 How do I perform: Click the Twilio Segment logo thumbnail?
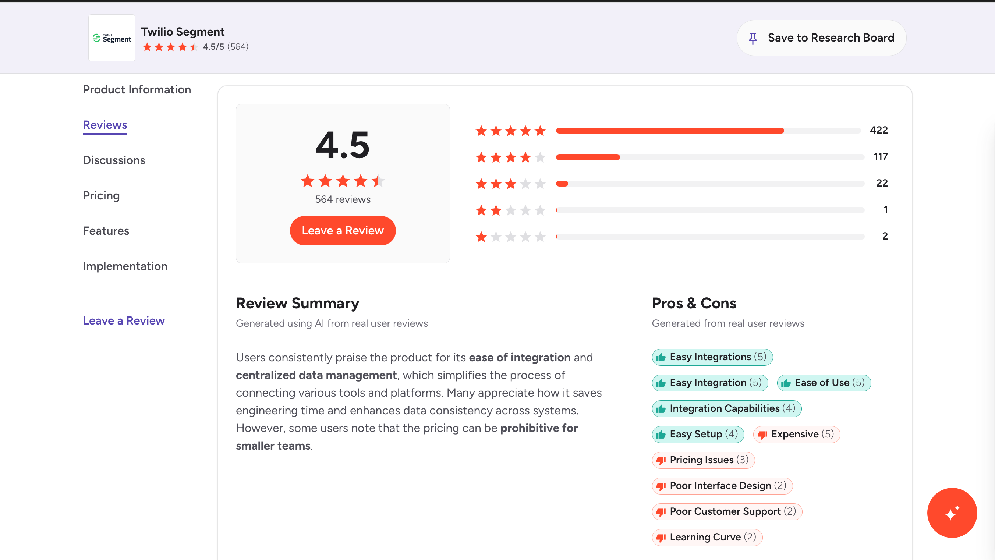[111, 38]
